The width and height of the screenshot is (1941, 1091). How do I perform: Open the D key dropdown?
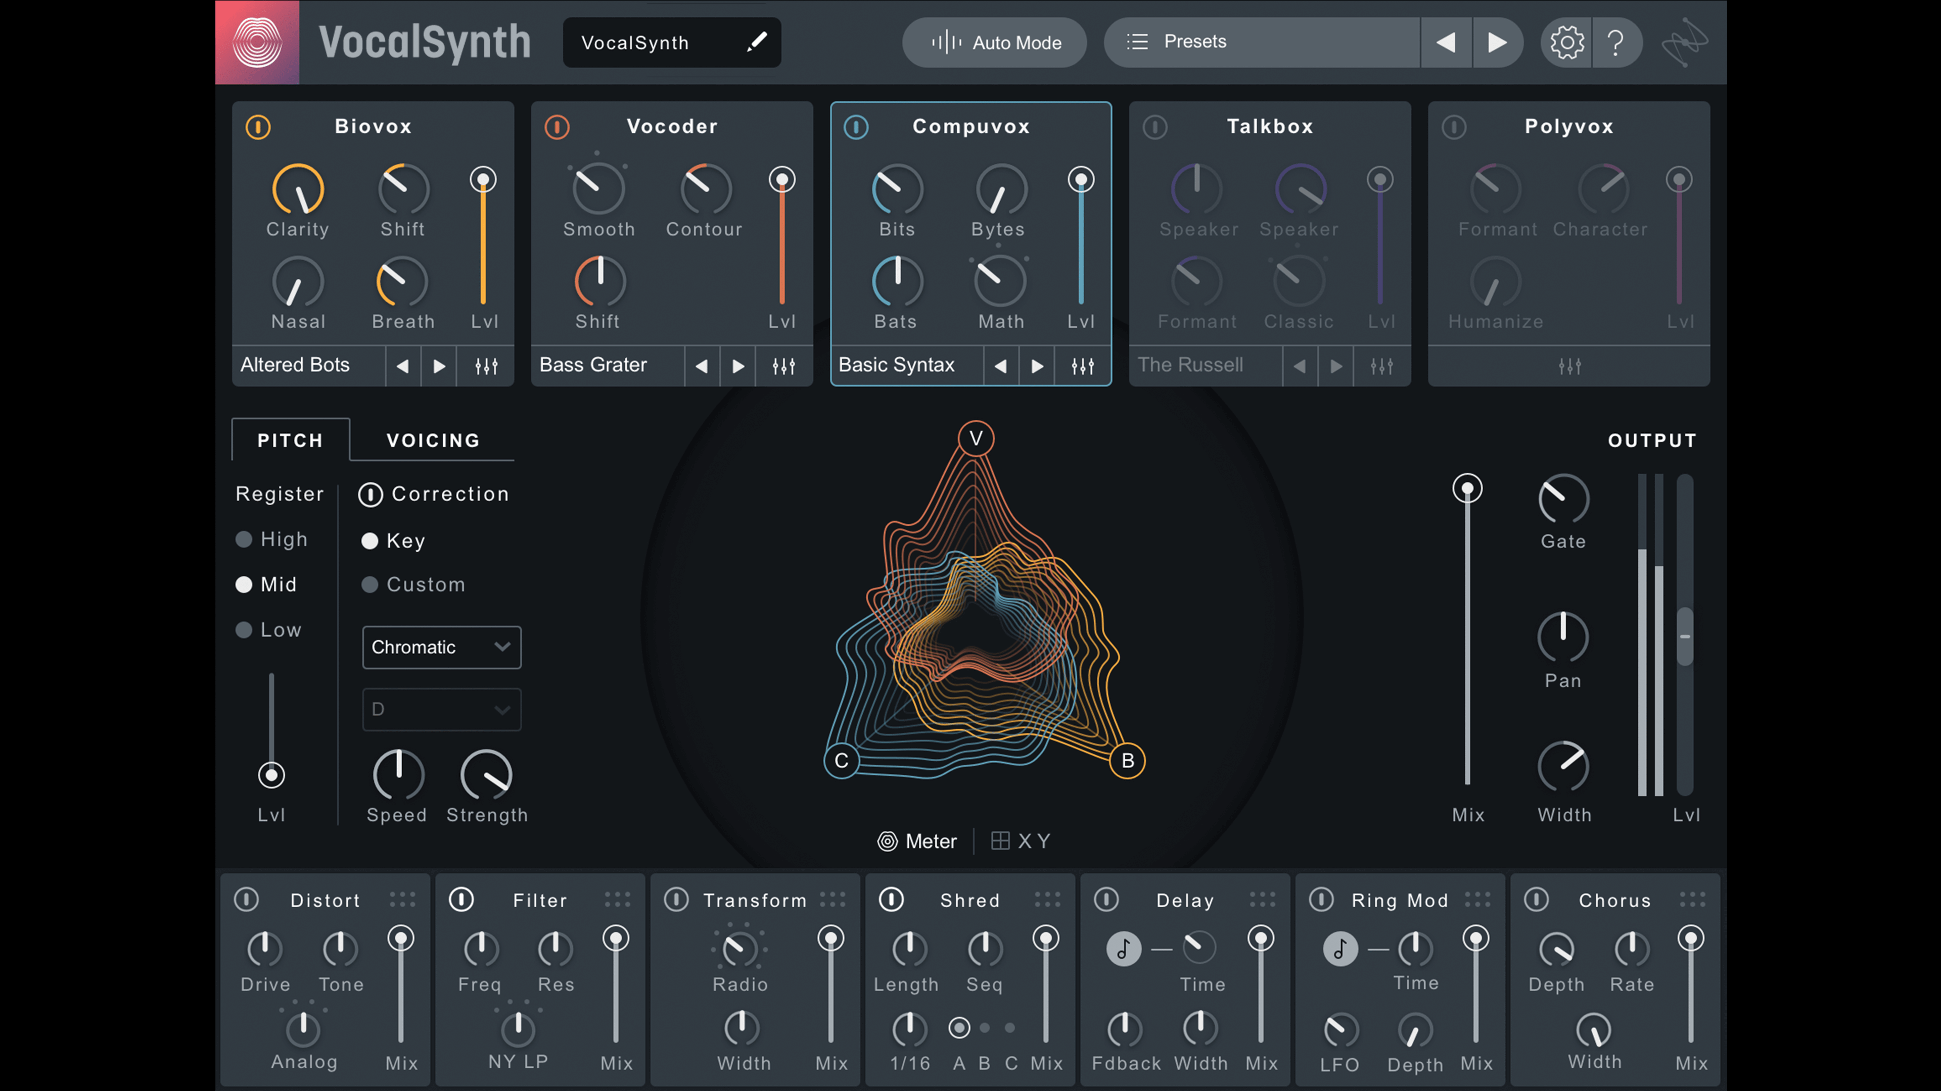coord(442,709)
